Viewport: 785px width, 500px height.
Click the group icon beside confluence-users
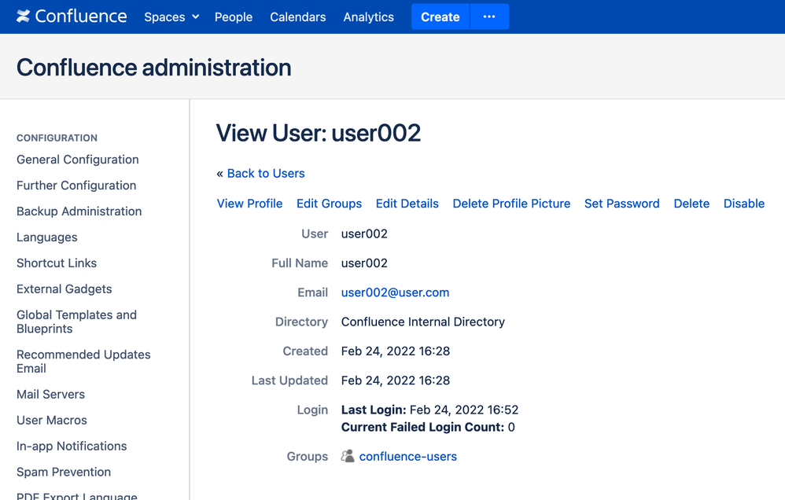347,456
